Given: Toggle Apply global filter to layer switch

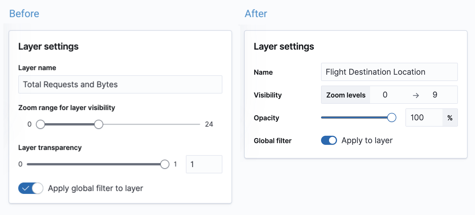Looking at the screenshot, I should click(31, 188).
